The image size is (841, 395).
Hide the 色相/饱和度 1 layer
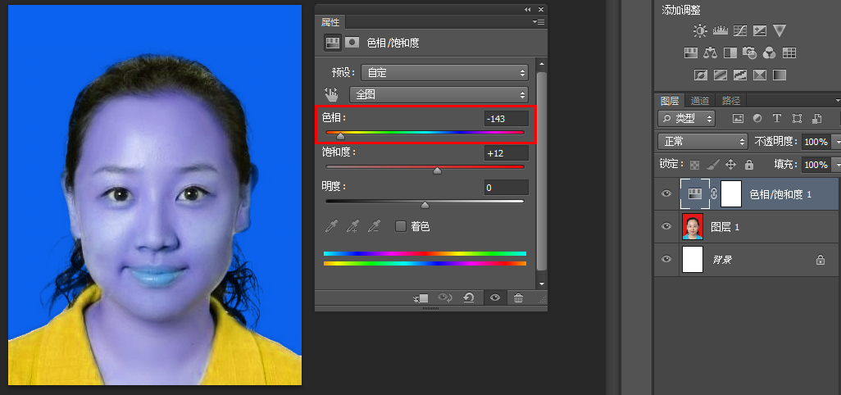(x=666, y=194)
